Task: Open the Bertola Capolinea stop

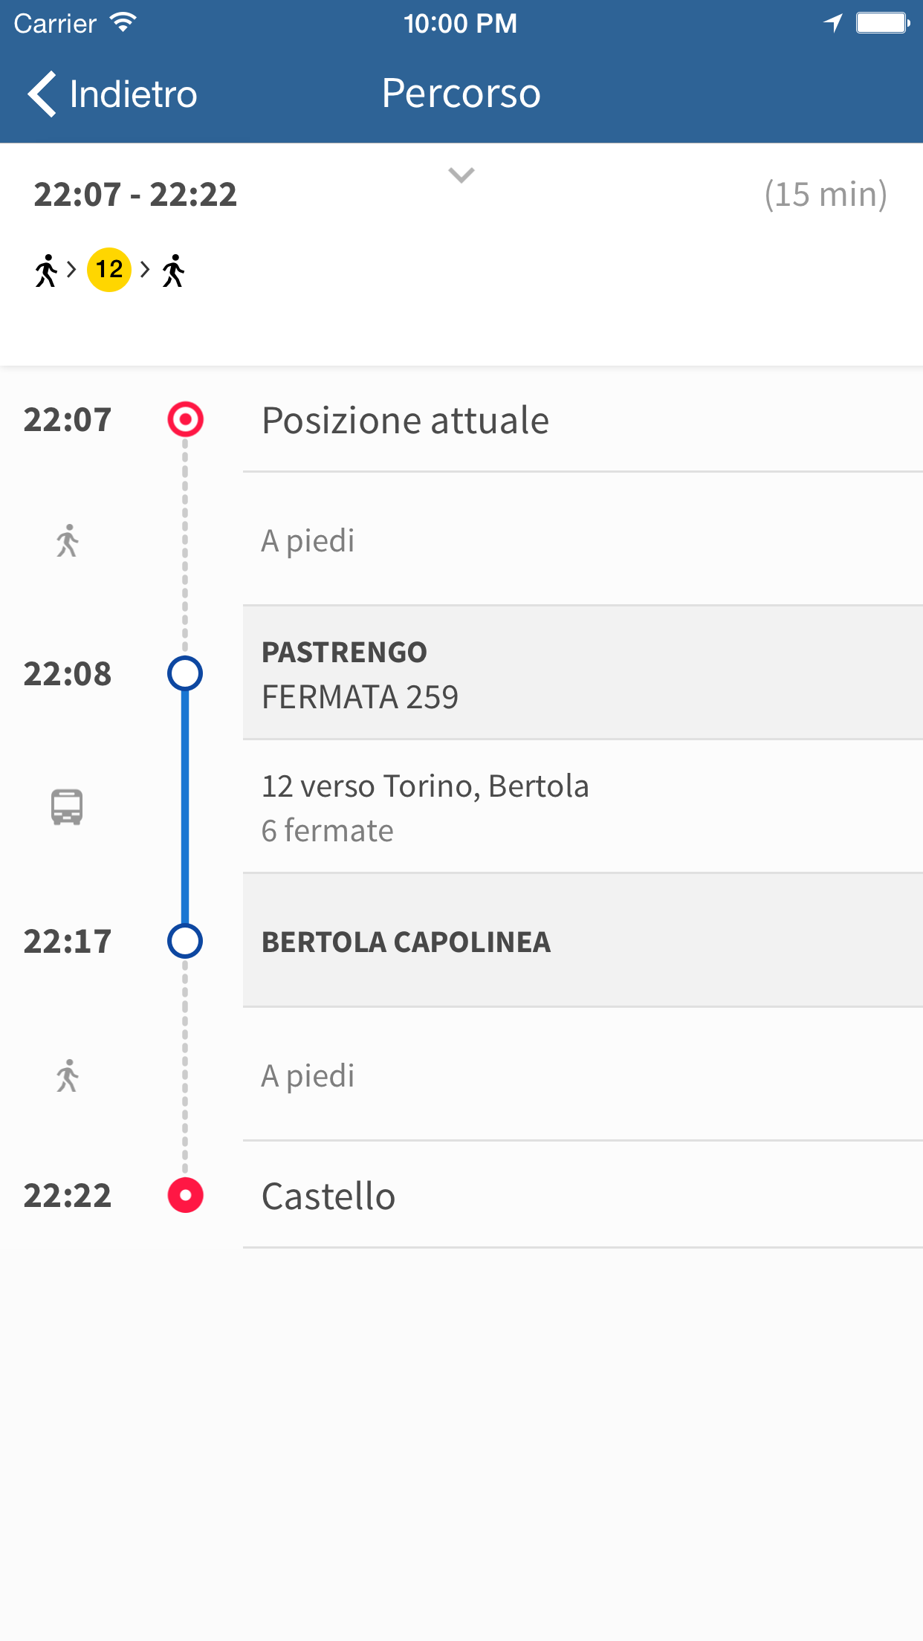Action: pos(583,942)
